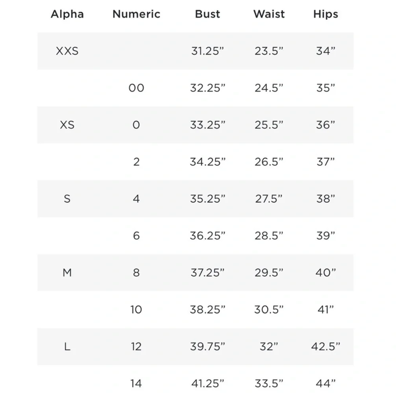Click the Numeric column header
This screenshot has height=396, width=396.
click(136, 14)
